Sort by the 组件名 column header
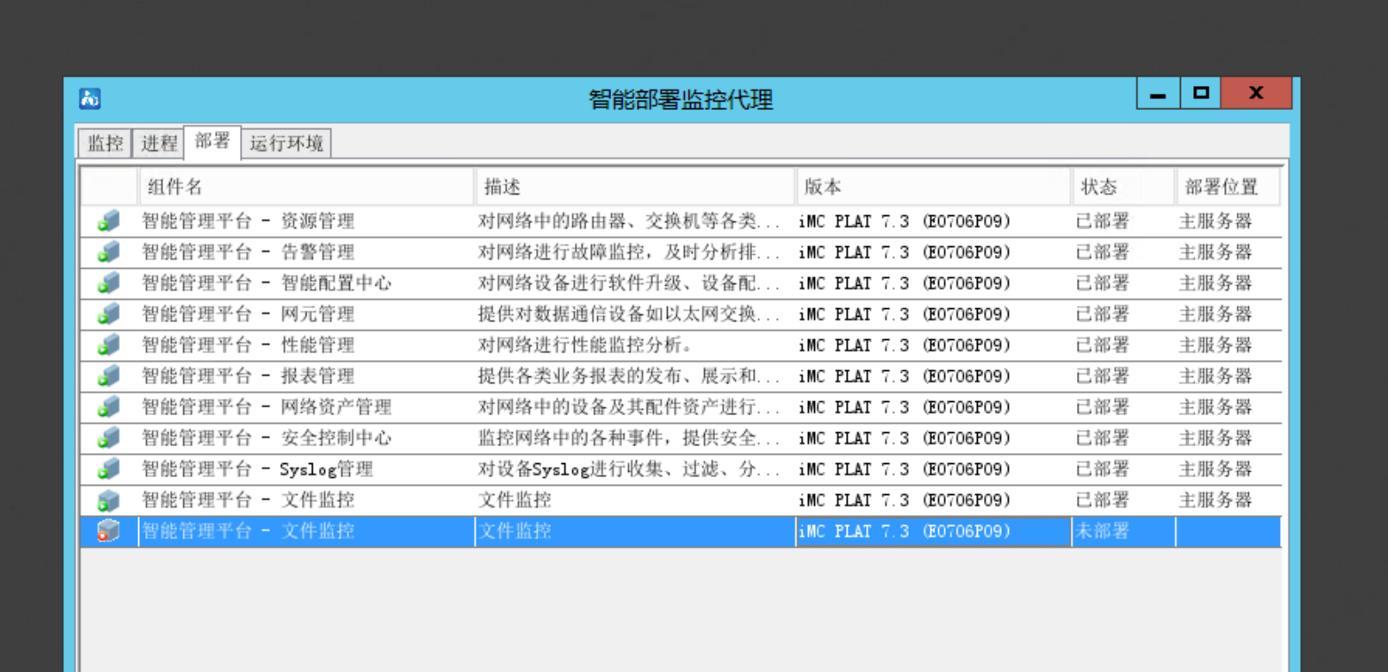The height and width of the screenshot is (672, 1388). pos(306,187)
